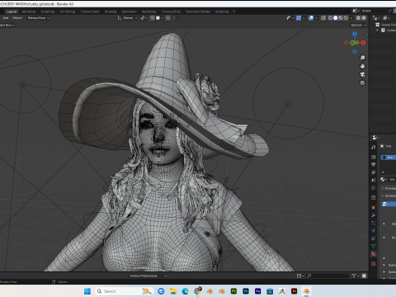This screenshot has width=396, height=297.
Task: Click the viewport zoom magnifier icon
Action: [x=362, y=58]
